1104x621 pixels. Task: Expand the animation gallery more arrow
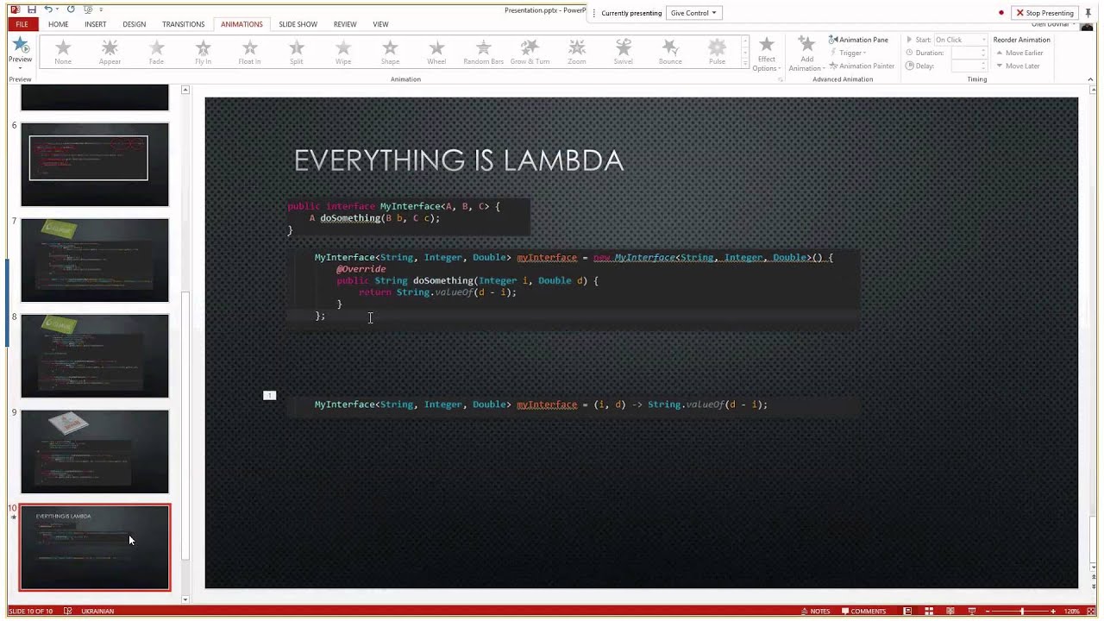tap(745, 65)
